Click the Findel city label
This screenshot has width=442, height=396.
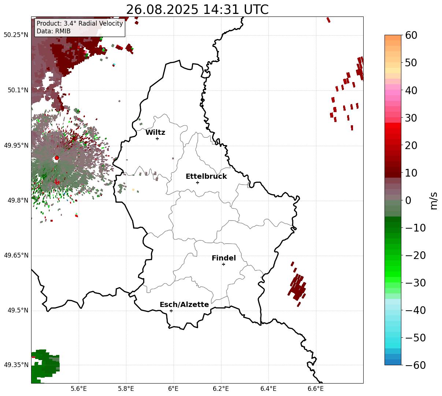[x=224, y=258]
